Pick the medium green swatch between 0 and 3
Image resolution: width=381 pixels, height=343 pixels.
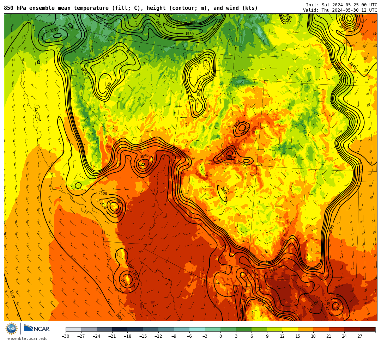click(x=228, y=329)
